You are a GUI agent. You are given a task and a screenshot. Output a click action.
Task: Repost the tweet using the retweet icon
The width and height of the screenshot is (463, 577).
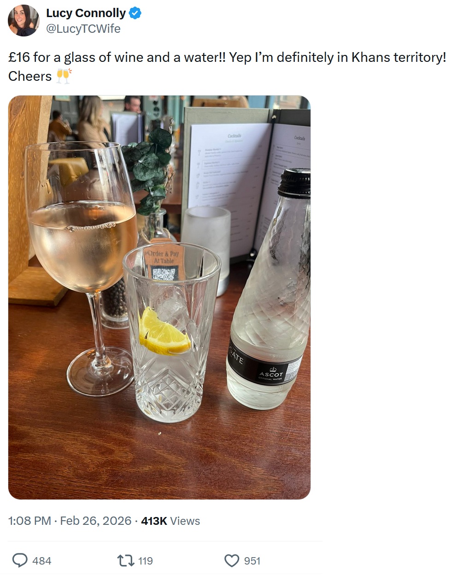pyautogui.click(x=123, y=560)
